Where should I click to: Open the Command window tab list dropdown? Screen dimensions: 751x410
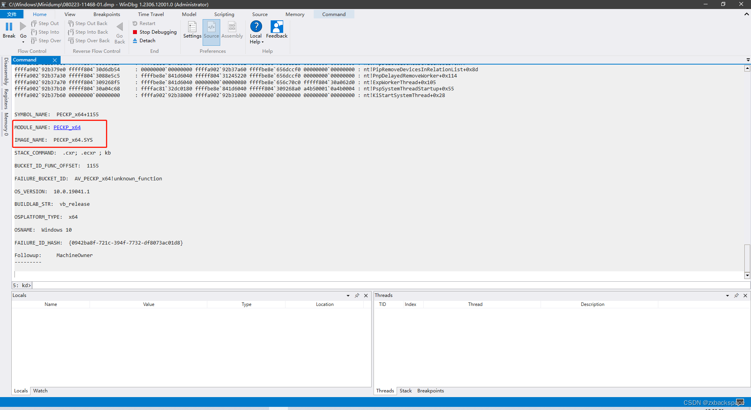[748, 60]
